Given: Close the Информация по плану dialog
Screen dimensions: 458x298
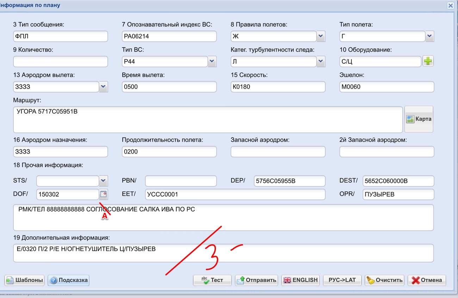Looking at the screenshot, I should pos(450,6).
